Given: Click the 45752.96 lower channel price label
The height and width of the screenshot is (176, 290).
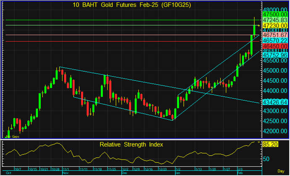Looking at the screenshot, I should 274,55.
